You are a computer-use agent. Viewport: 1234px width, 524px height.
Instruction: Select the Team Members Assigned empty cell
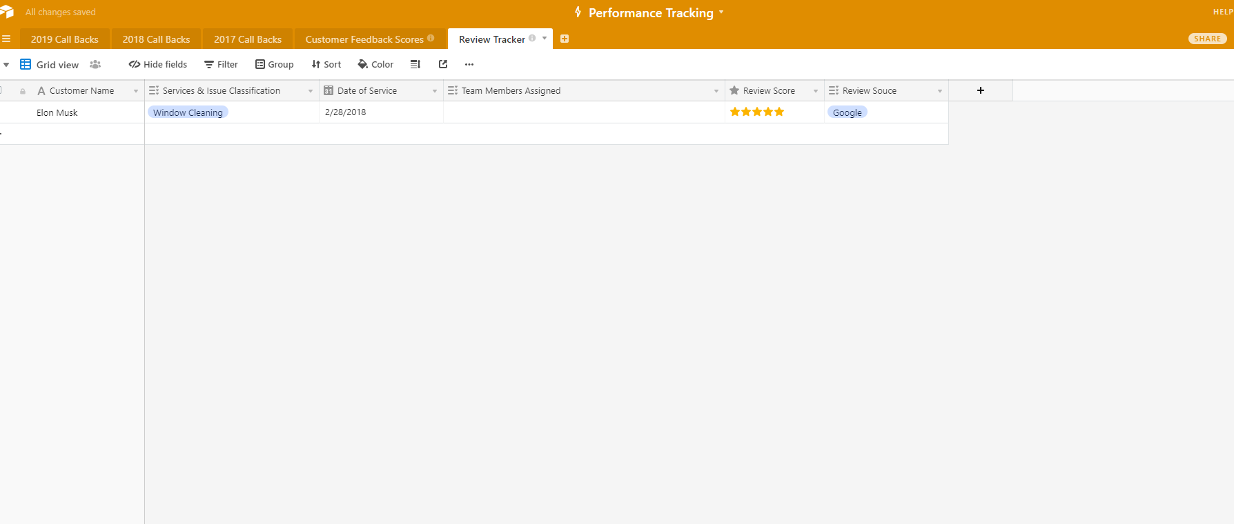click(x=583, y=112)
